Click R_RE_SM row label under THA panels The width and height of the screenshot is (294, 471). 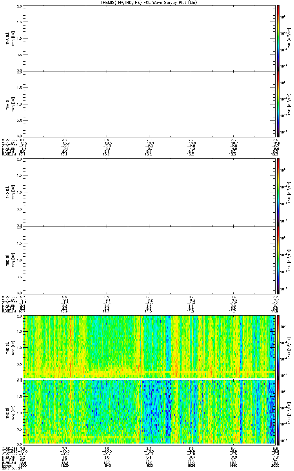pos(9,154)
